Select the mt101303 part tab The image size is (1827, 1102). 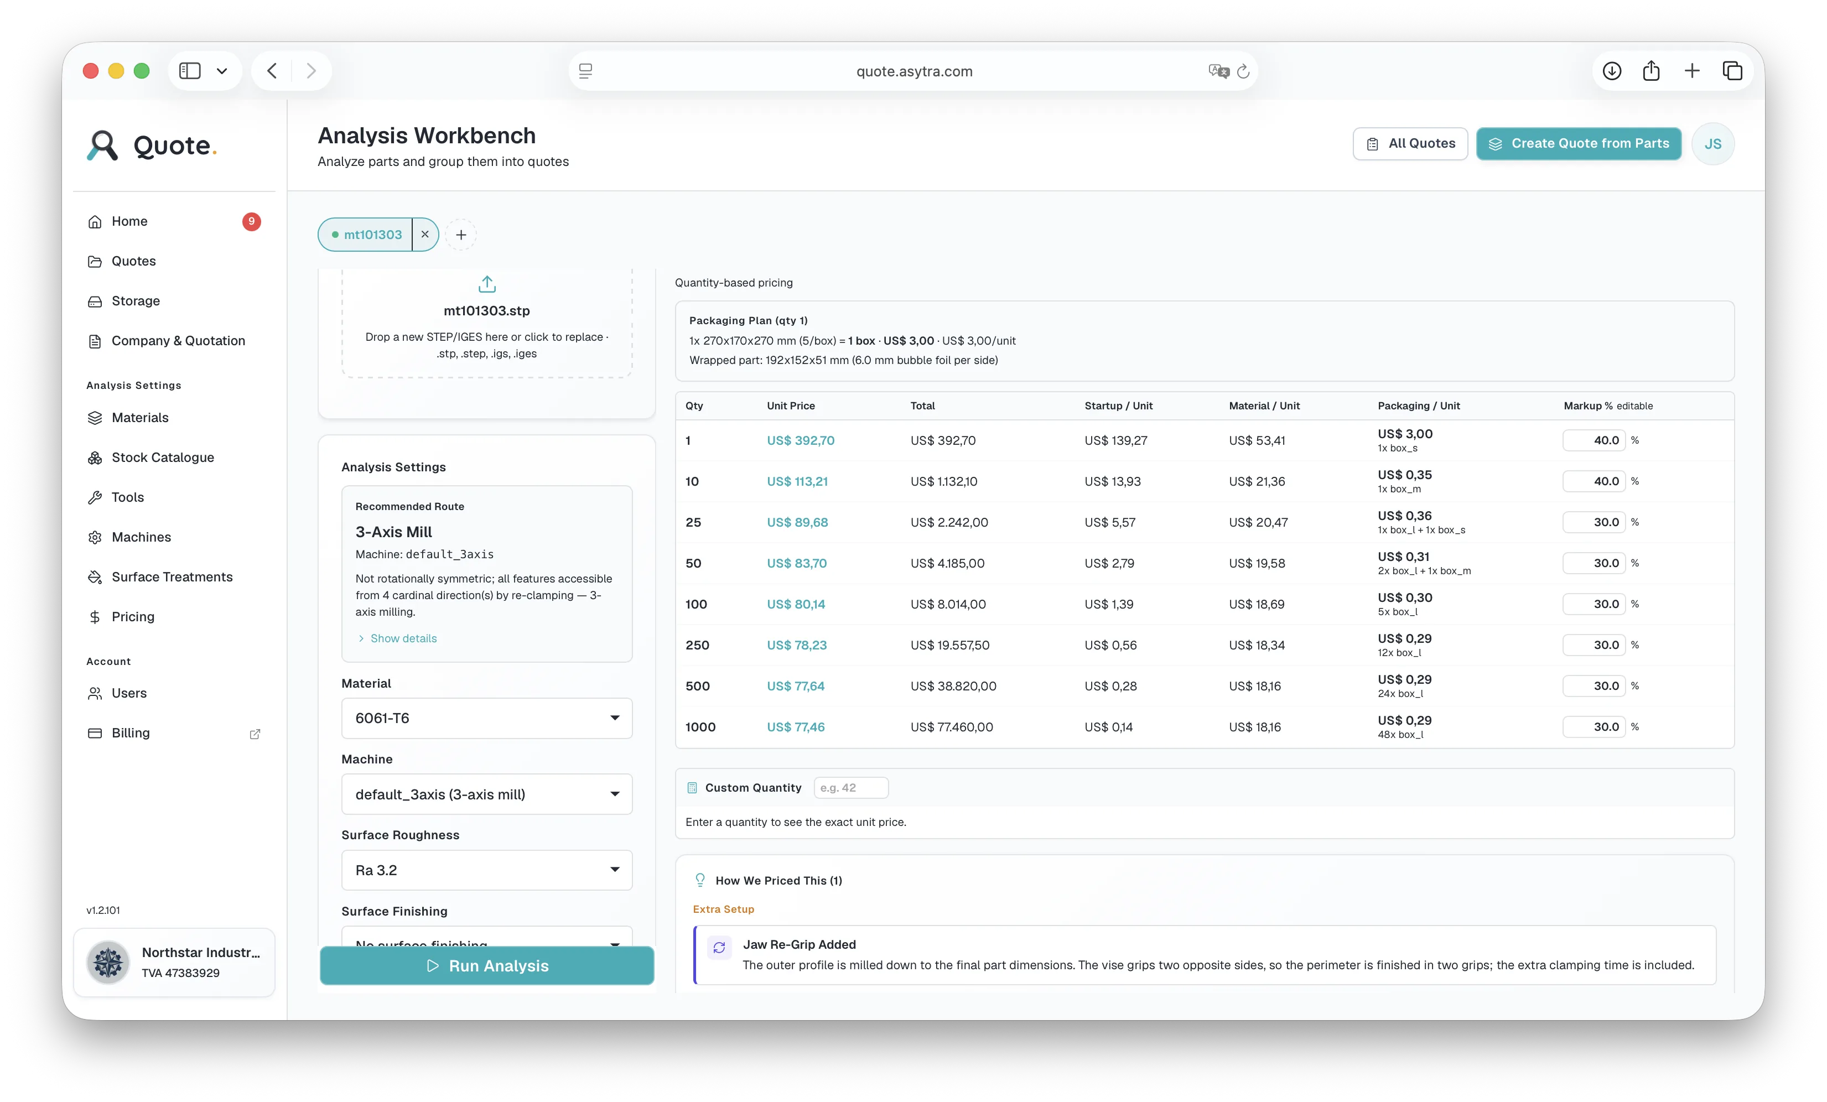pyautogui.click(x=366, y=235)
